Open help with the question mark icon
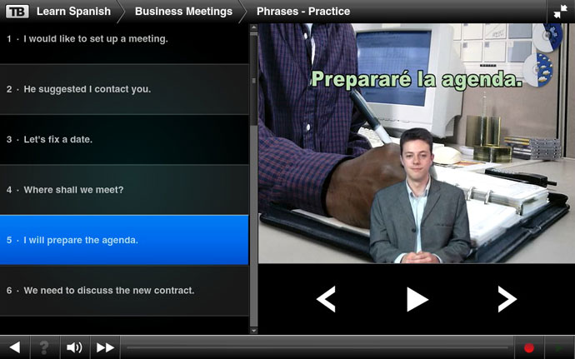575x359 pixels. (x=44, y=347)
